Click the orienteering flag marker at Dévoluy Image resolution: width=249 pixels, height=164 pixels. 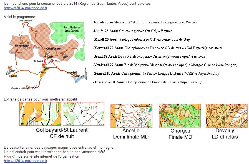coord(24,43)
